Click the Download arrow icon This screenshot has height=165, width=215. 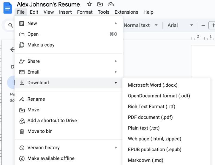[22, 82]
